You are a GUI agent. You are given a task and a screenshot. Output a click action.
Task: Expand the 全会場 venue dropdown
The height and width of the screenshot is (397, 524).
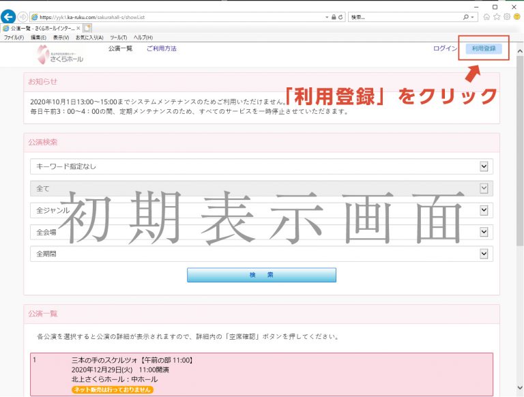point(484,232)
